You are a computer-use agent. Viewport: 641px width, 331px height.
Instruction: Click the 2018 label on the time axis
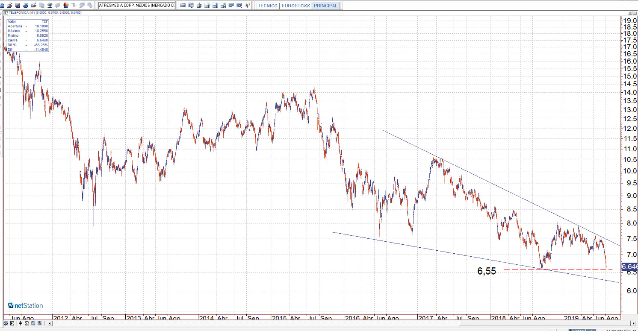pyautogui.click(x=498, y=318)
